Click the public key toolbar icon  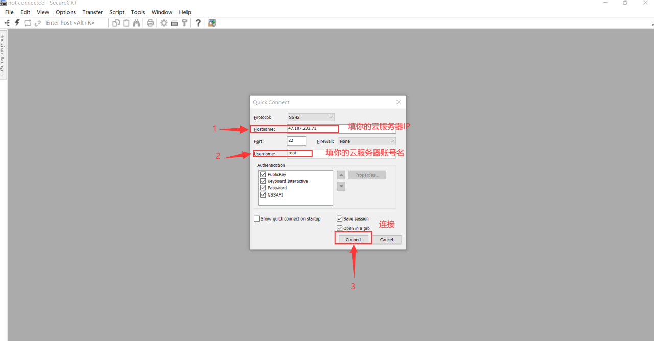[x=184, y=23]
